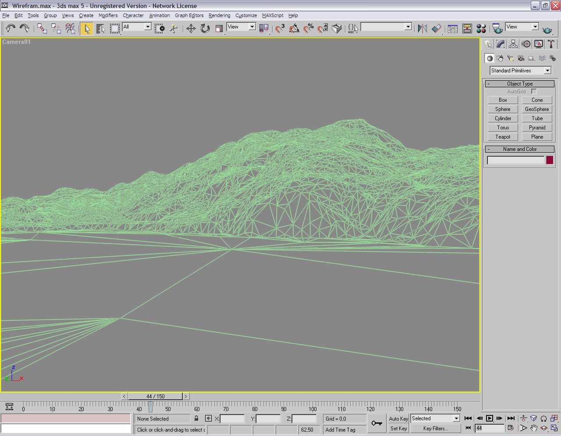Open the Modifiers menu
The width and height of the screenshot is (561, 436).
point(108,15)
